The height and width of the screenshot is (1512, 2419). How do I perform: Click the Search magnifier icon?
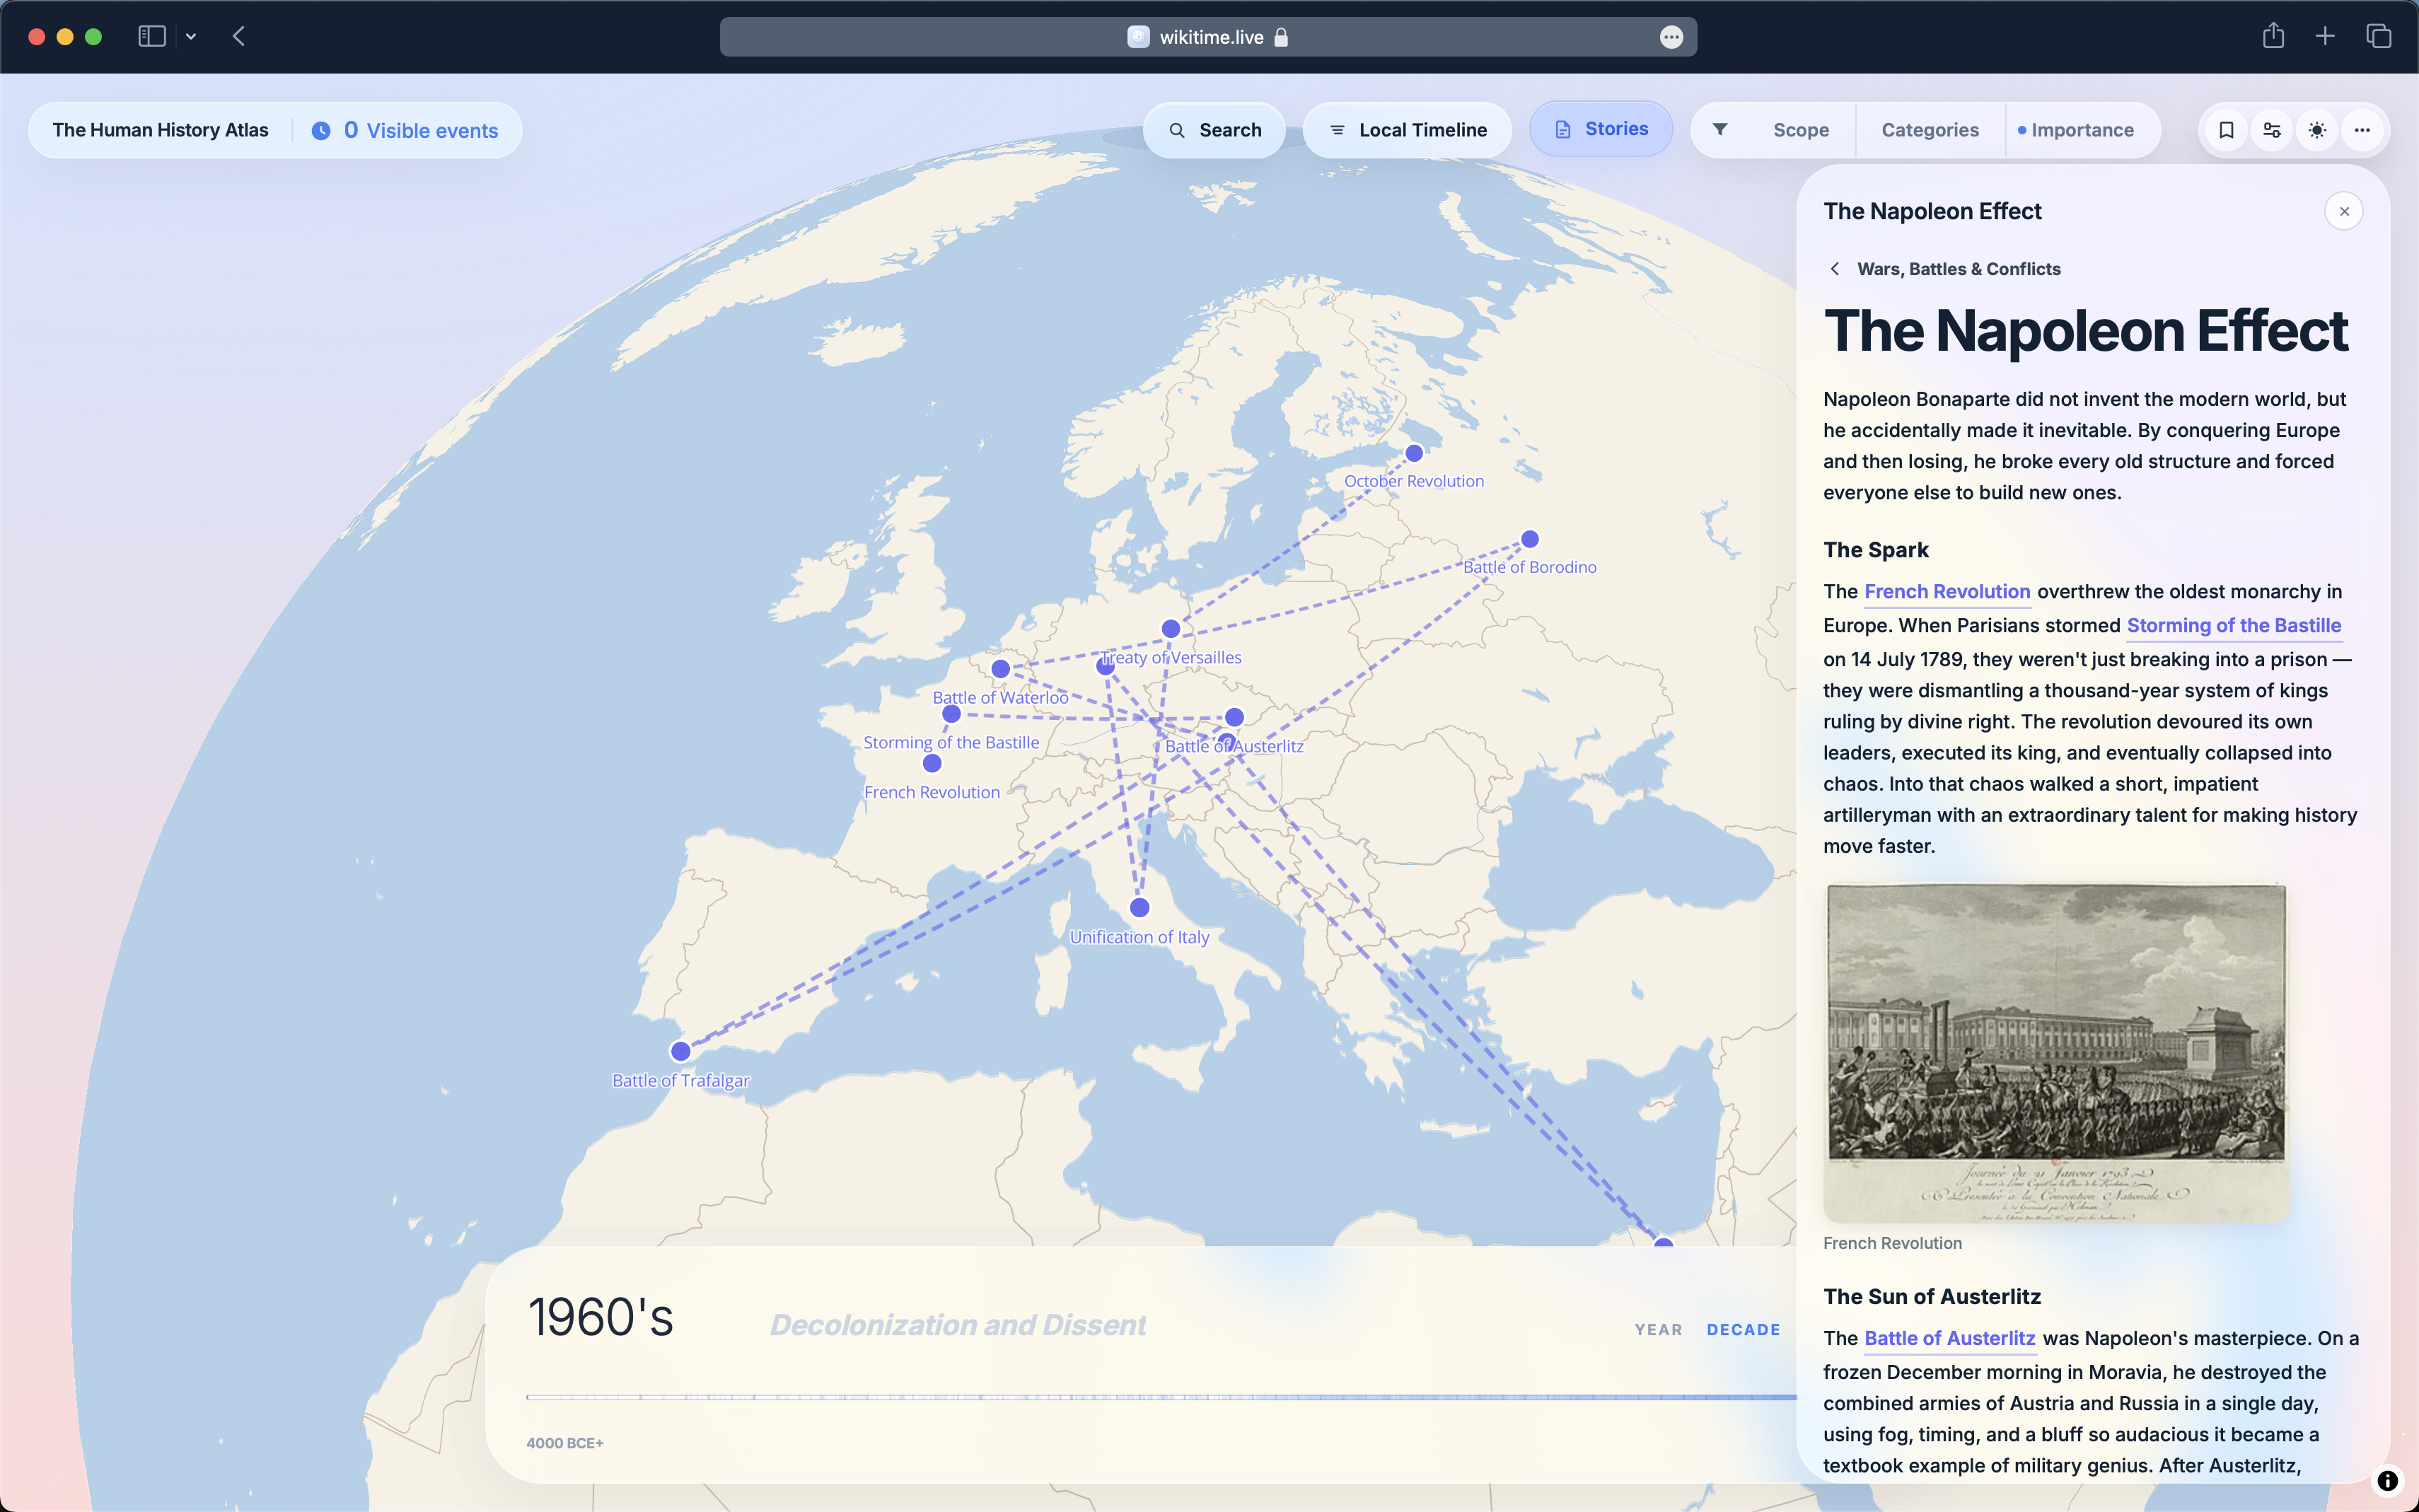[1178, 129]
